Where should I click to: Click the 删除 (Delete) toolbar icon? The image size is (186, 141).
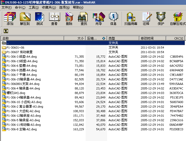click(x=69, y=19)
